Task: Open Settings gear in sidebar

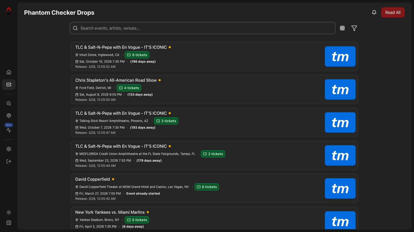Action: click(9, 149)
